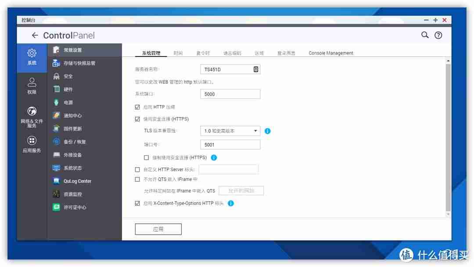
Task: Switch to the 时间 tab
Action: pyautogui.click(x=178, y=53)
